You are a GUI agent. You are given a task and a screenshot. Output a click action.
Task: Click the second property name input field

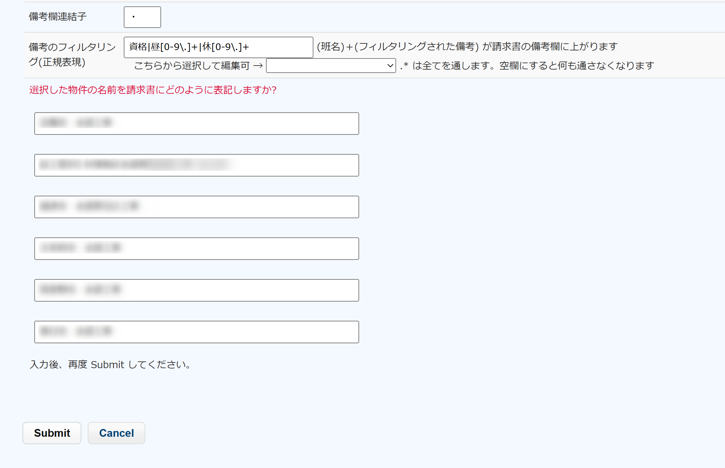pos(196,165)
